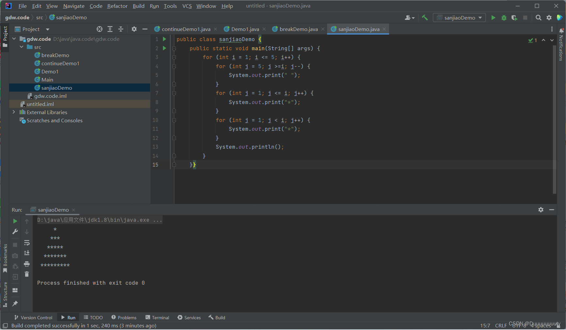Open the Services tool window
Image resolution: width=566 pixels, height=330 pixels.
(x=189, y=318)
